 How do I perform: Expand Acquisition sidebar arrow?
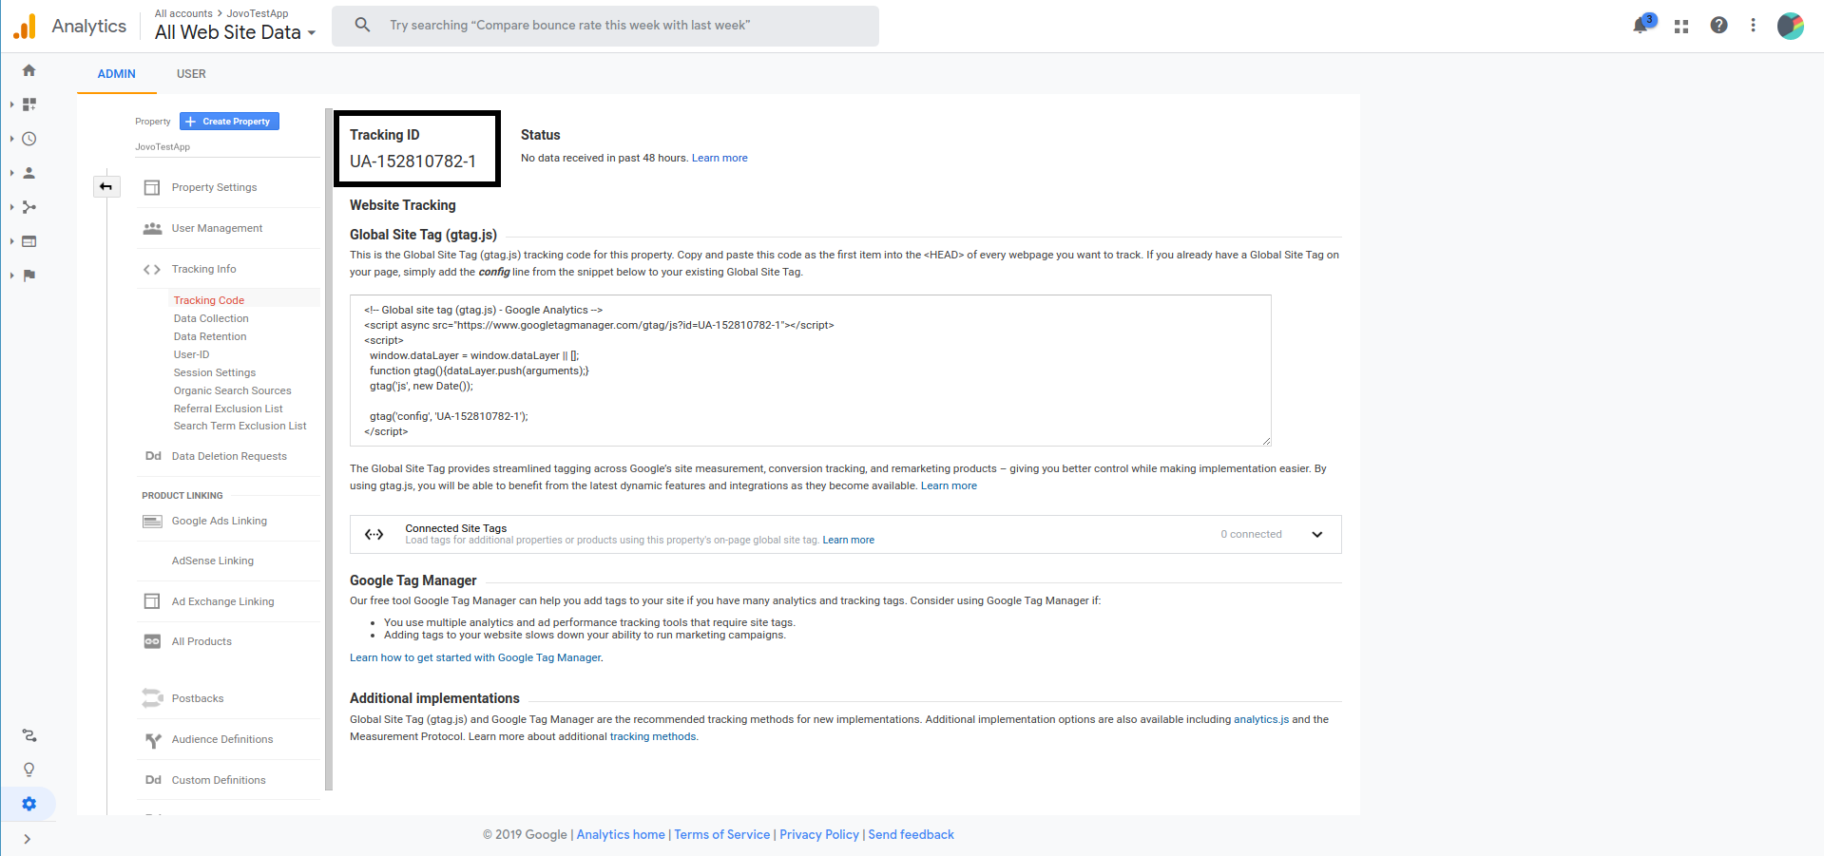11,207
